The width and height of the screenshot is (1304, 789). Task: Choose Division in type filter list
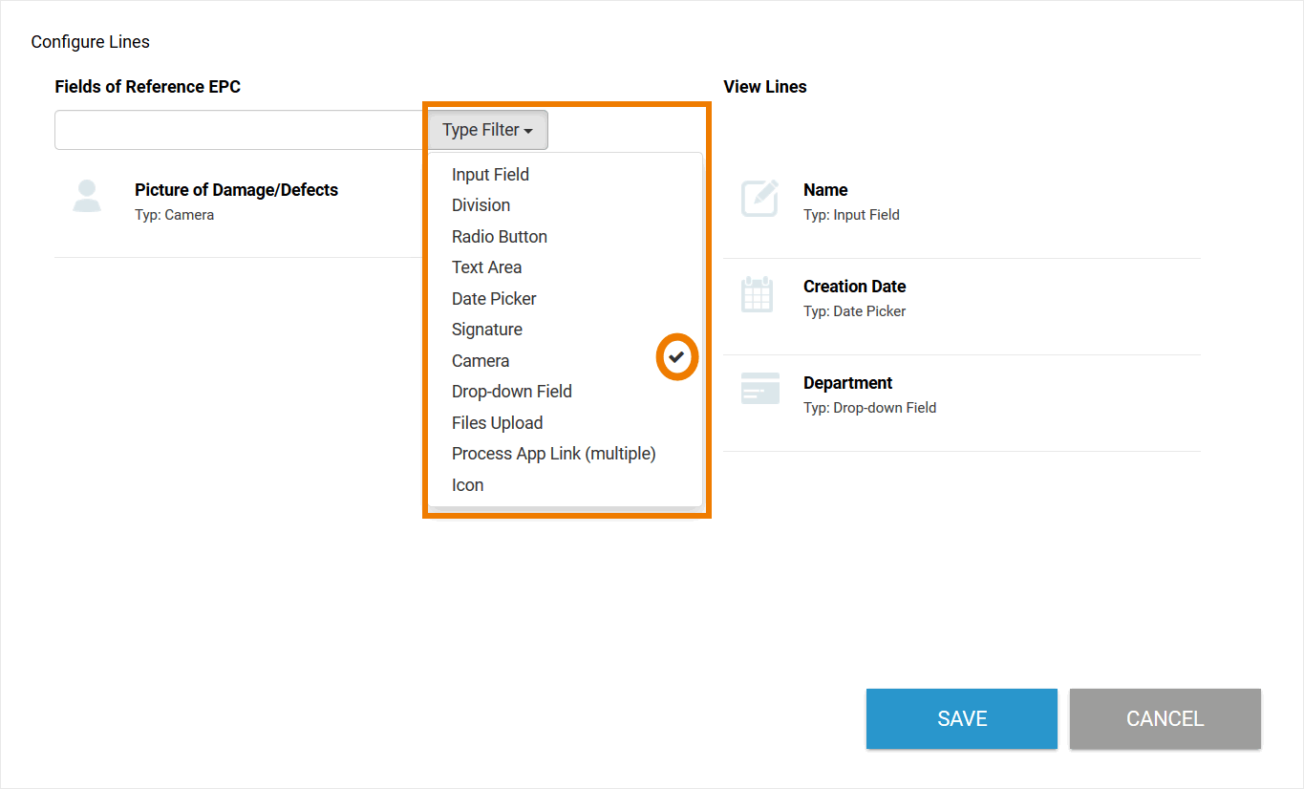point(481,205)
